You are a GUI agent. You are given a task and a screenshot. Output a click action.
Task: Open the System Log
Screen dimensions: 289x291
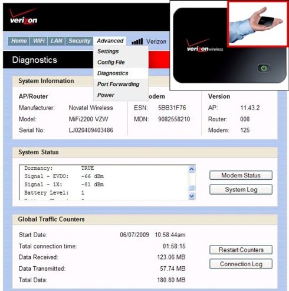tap(241, 189)
